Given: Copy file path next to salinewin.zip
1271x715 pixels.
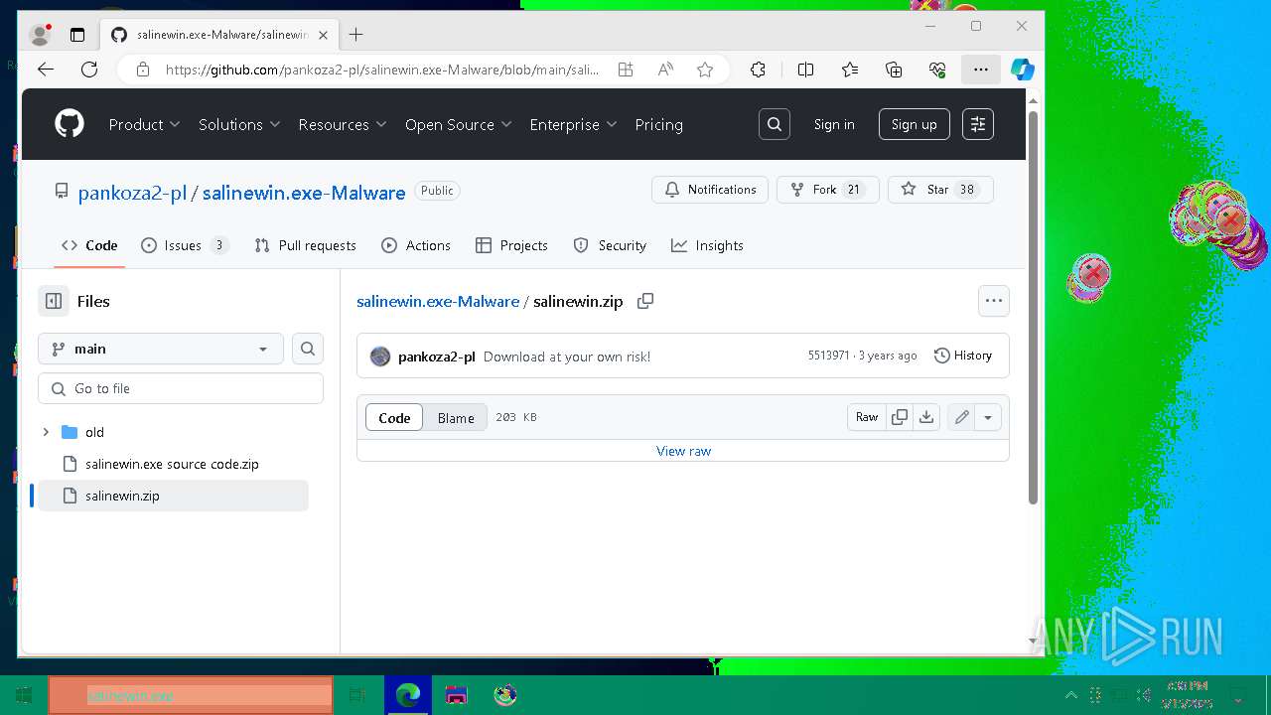Looking at the screenshot, I should pyautogui.click(x=645, y=301).
